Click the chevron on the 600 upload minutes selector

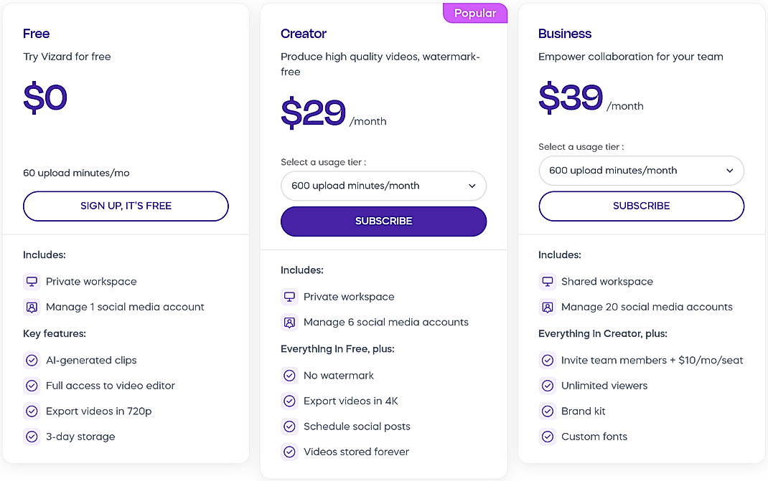pyautogui.click(x=473, y=186)
